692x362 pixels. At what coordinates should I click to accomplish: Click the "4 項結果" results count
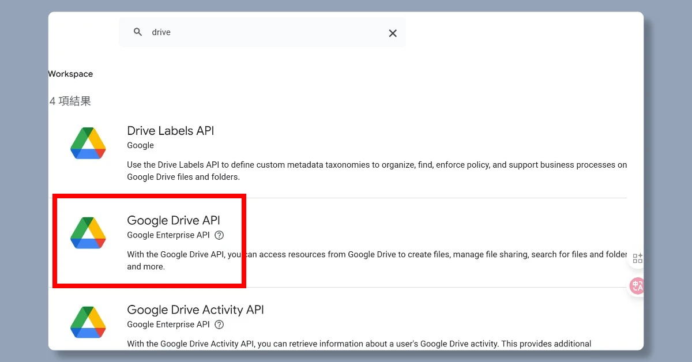point(70,101)
